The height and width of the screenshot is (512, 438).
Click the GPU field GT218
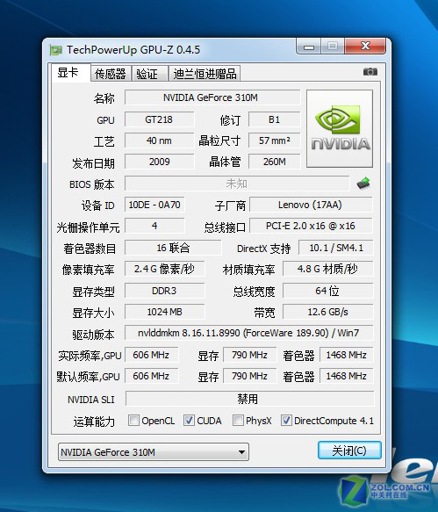click(x=159, y=119)
